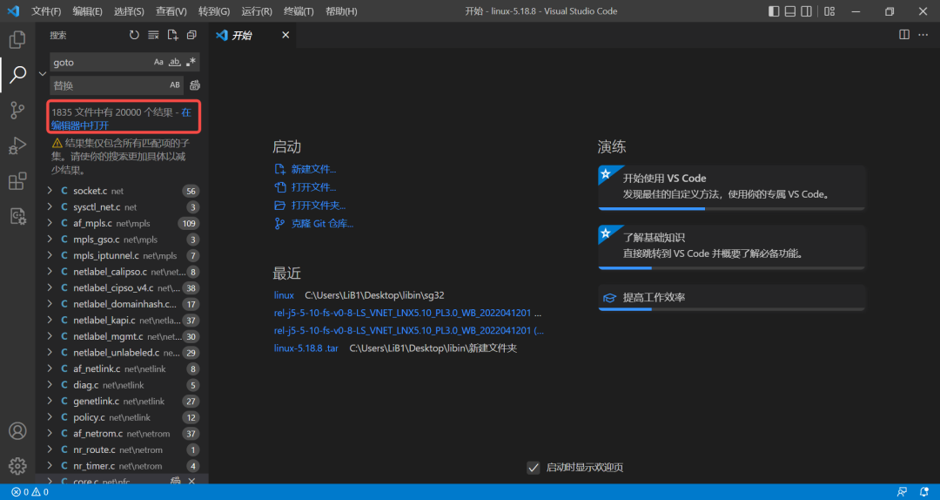Open the Source Control view
The image size is (940, 500).
click(17, 110)
